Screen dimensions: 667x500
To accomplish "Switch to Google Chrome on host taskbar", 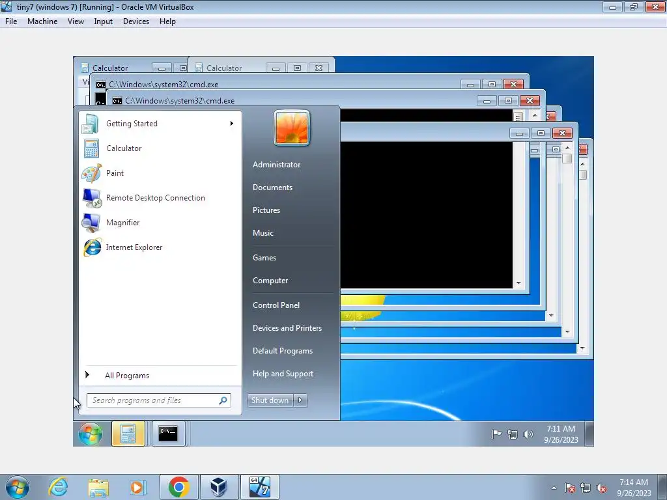I will [x=178, y=487].
